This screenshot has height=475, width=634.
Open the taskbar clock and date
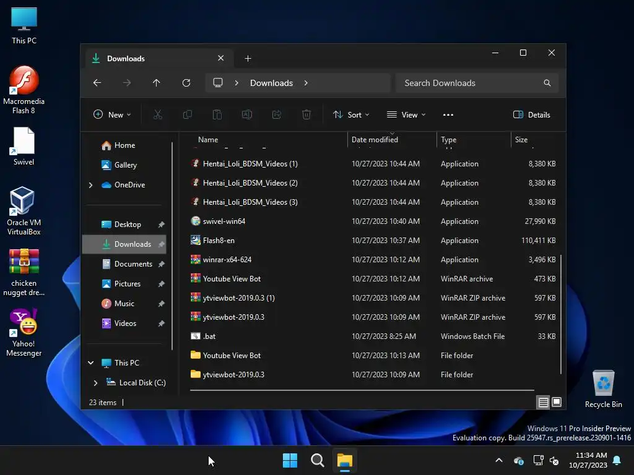click(588, 460)
